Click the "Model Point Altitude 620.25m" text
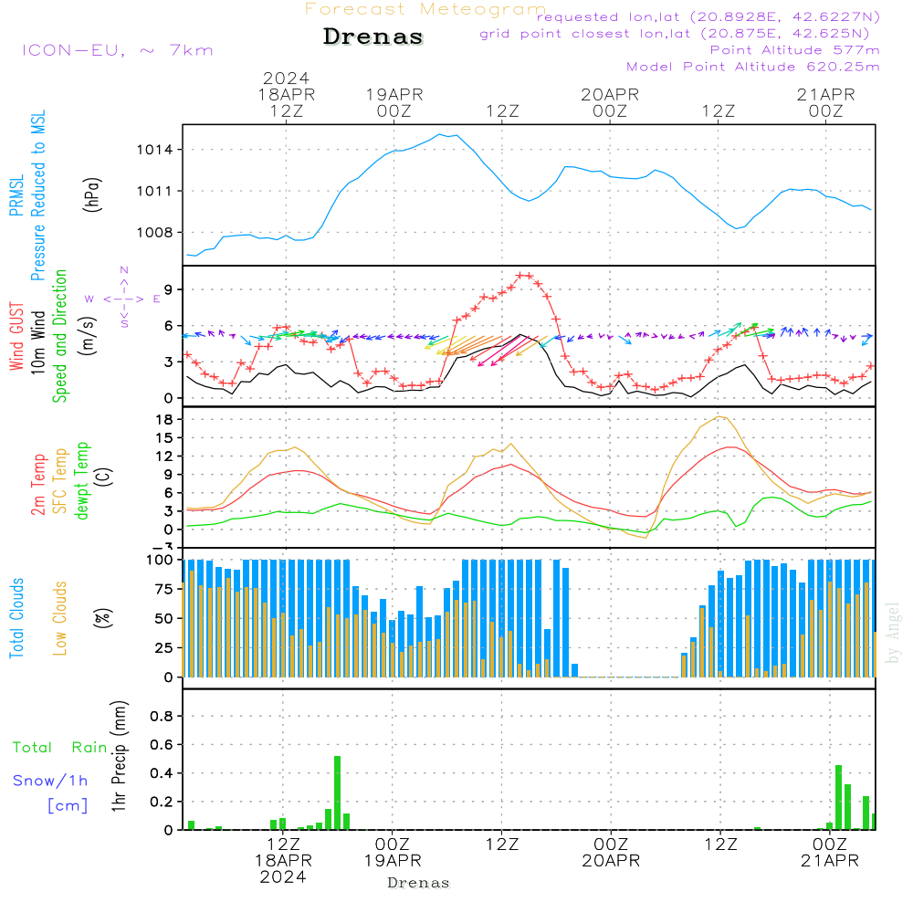This screenshot has height=913, width=913. (x=753, y=67)
